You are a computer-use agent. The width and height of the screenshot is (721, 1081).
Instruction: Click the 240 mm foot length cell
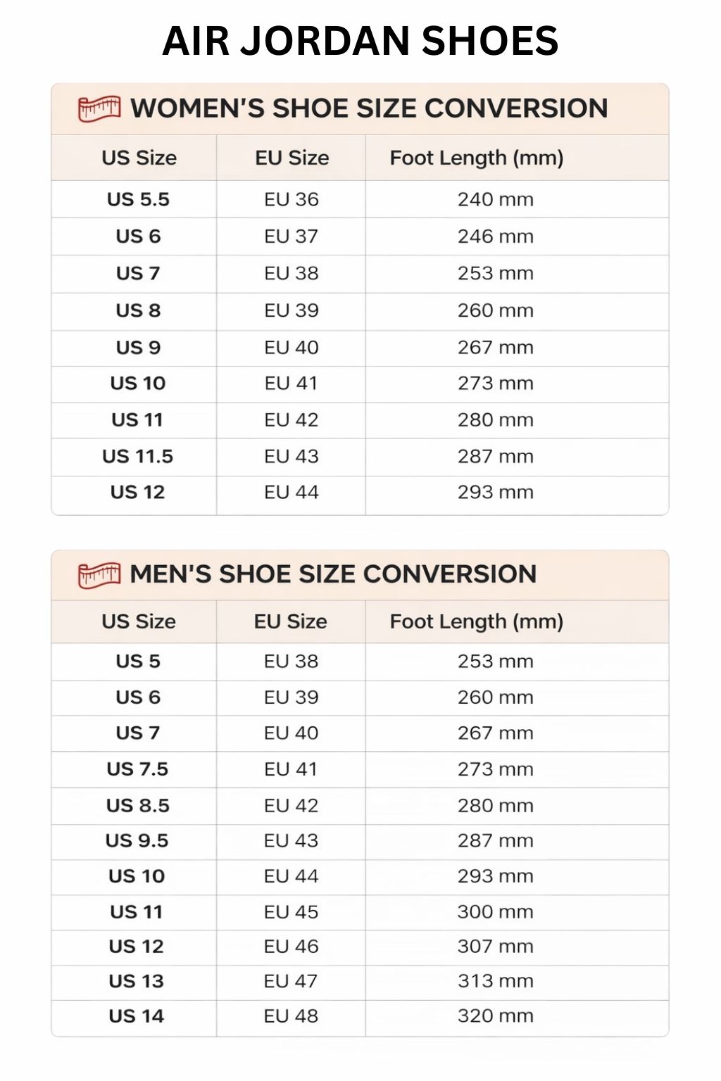[495, 199]
